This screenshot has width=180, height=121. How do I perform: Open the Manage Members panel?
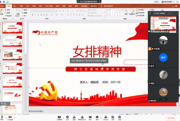[x=82, y=117]
